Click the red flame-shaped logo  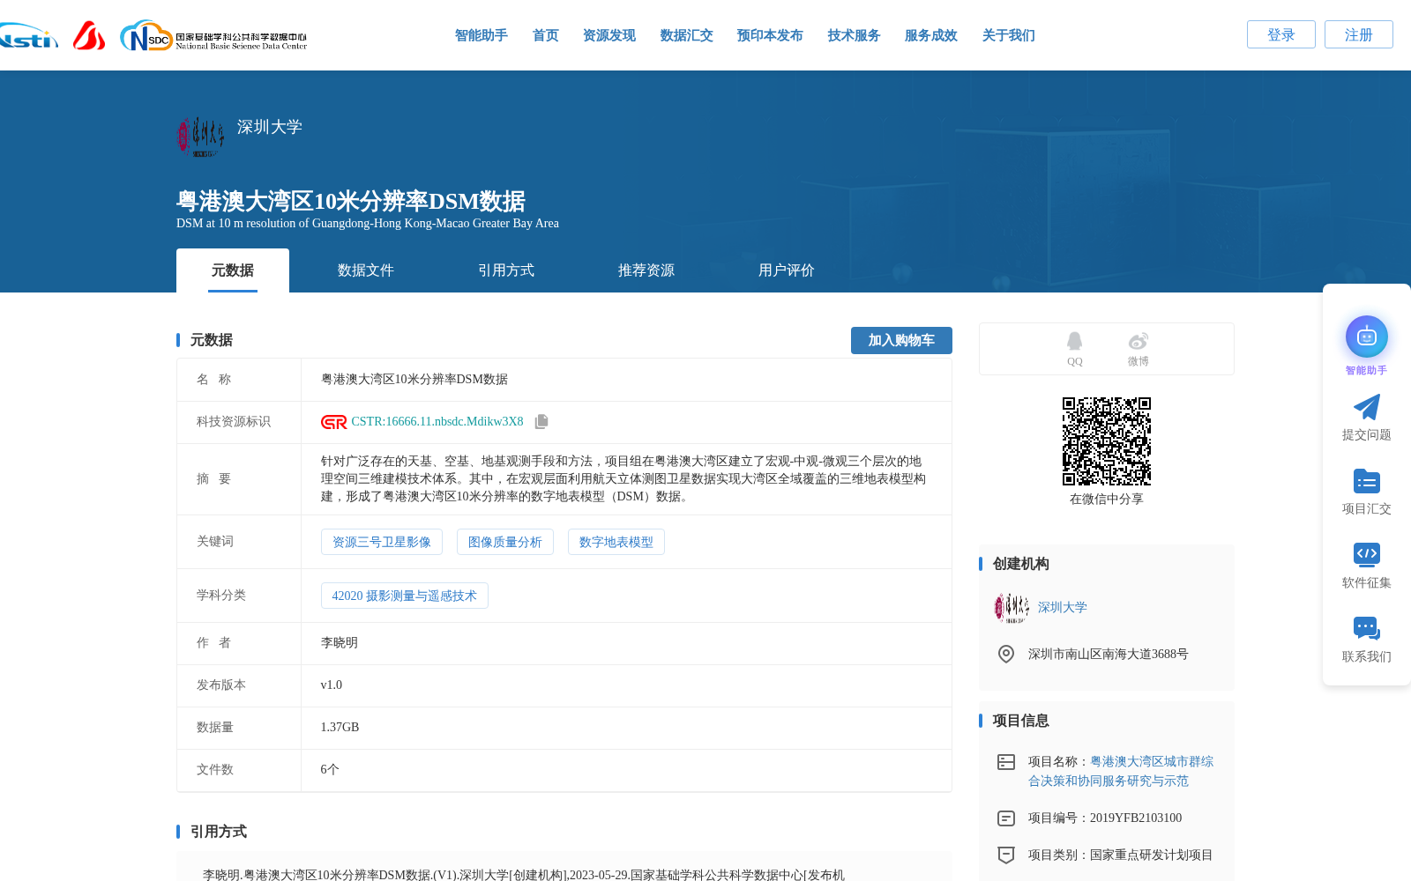[x=89, y=35]
